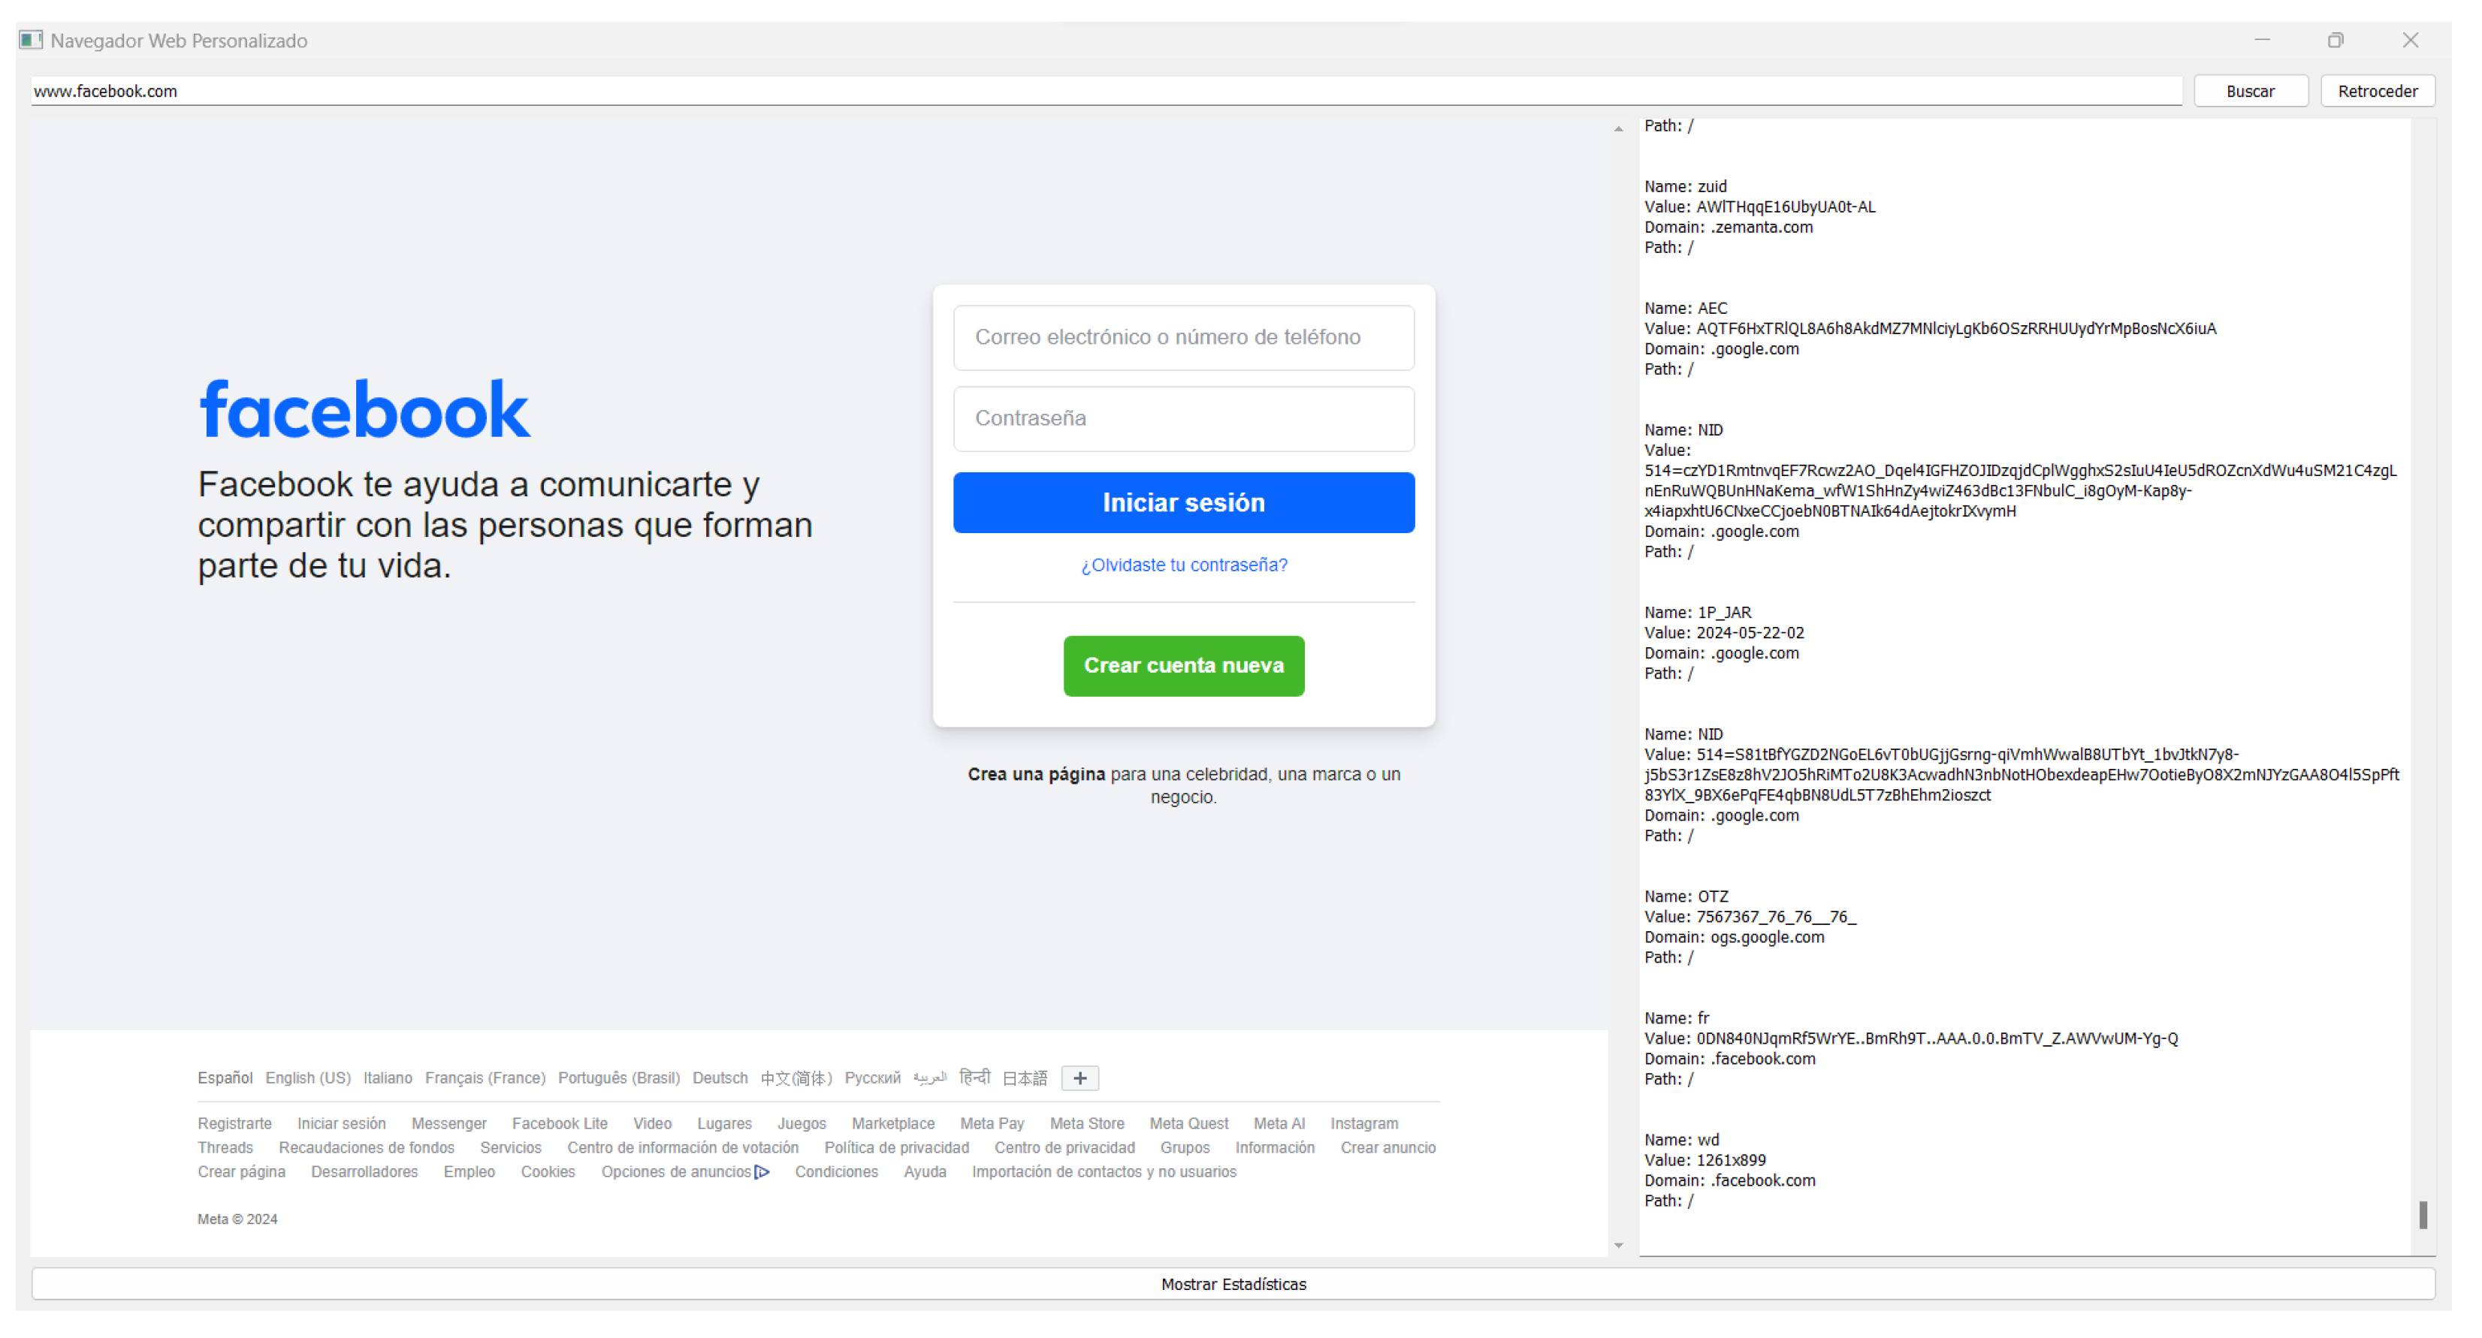Restore the window with maximize icon
The height and width of the screenshot is (1338, 2482).
(x=2335, y=41)
